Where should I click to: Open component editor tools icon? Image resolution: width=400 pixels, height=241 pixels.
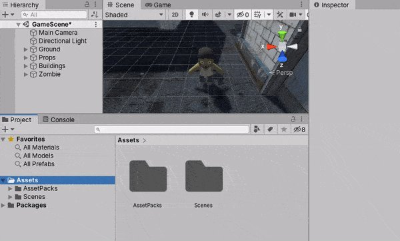280,15
